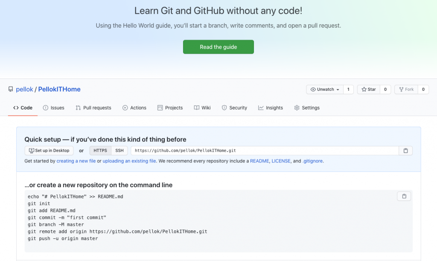The height and width of the screenshot is (261, 437).
Task: Open the .gitignore link
Action: tap(312, 161)
